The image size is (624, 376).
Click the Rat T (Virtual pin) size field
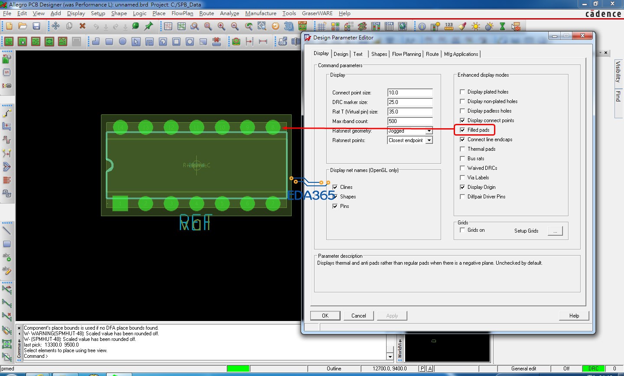[x=410, y=112]
